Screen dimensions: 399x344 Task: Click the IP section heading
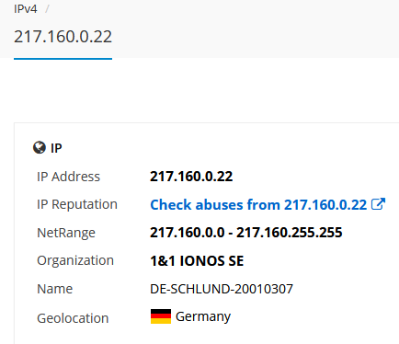pyautogui.click(x=56, y=148)
